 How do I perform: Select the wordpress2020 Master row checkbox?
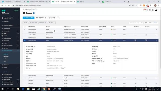tap(25, 35)
